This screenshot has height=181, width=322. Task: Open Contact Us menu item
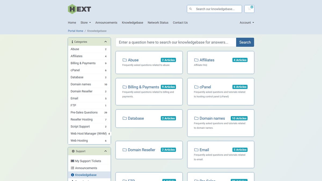click(x=180, y=23)
